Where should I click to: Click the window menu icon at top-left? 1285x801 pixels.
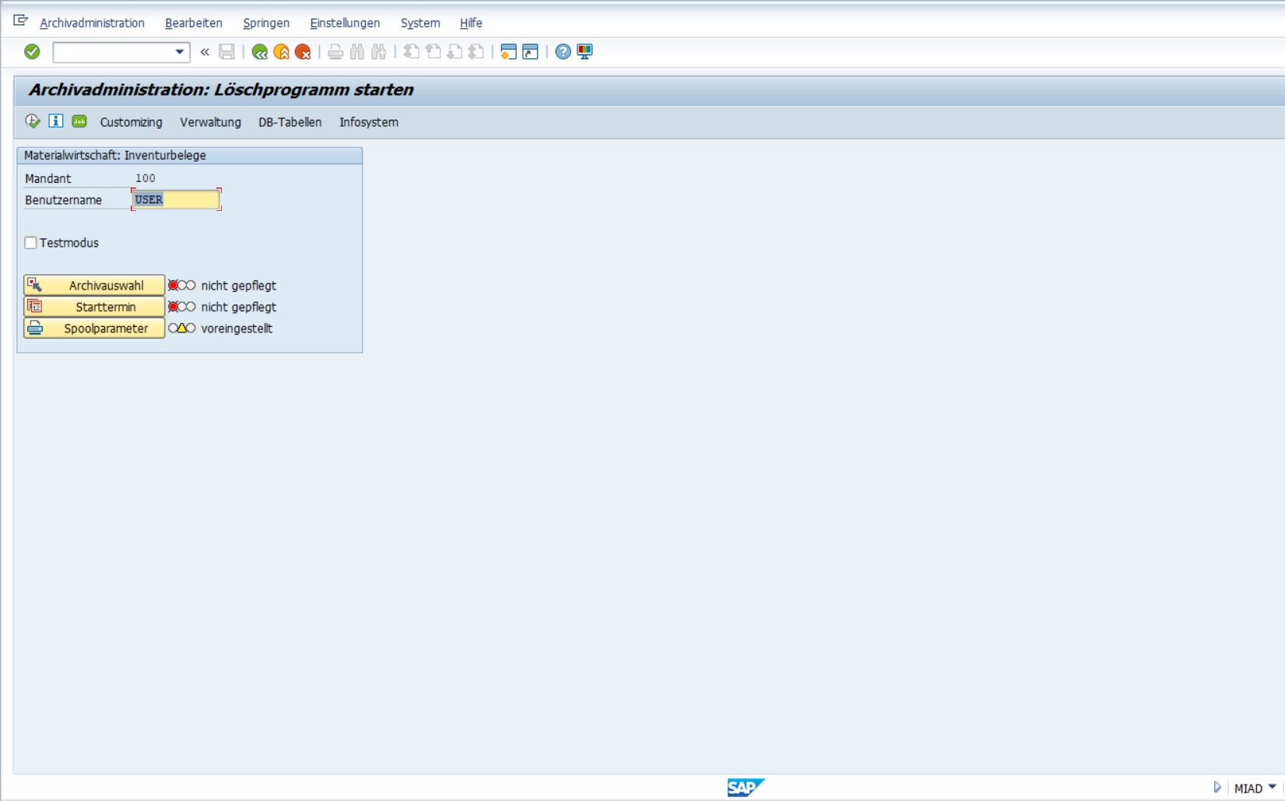point(20,21)
